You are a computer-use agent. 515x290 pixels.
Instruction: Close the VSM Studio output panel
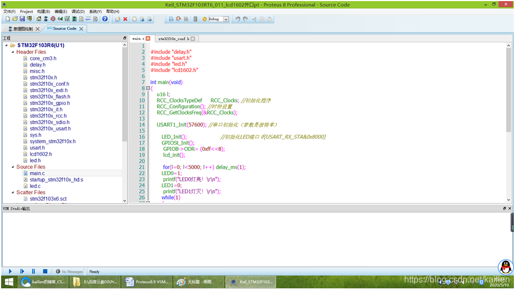[509, 209]
